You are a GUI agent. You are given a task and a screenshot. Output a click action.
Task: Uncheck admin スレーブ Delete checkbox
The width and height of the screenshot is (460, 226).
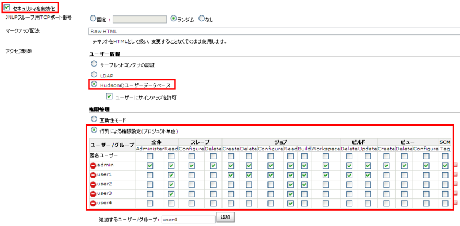pos(213,166)
